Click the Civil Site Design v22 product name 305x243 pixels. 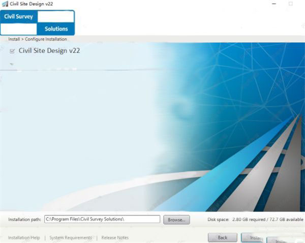(x=49, y=51)
